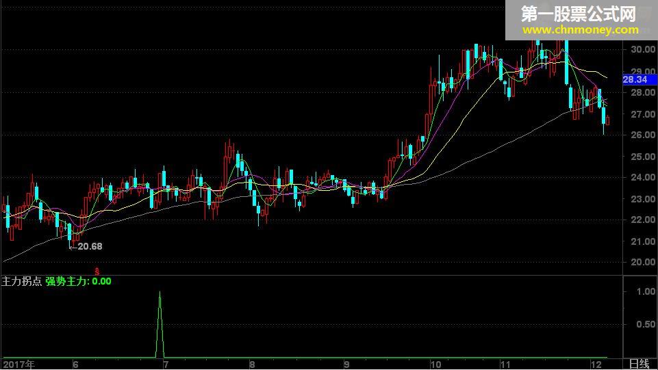Click the 2017年 date axis label
The height and width of the screenshot is (370, 658).
click(x=18, y=365)
